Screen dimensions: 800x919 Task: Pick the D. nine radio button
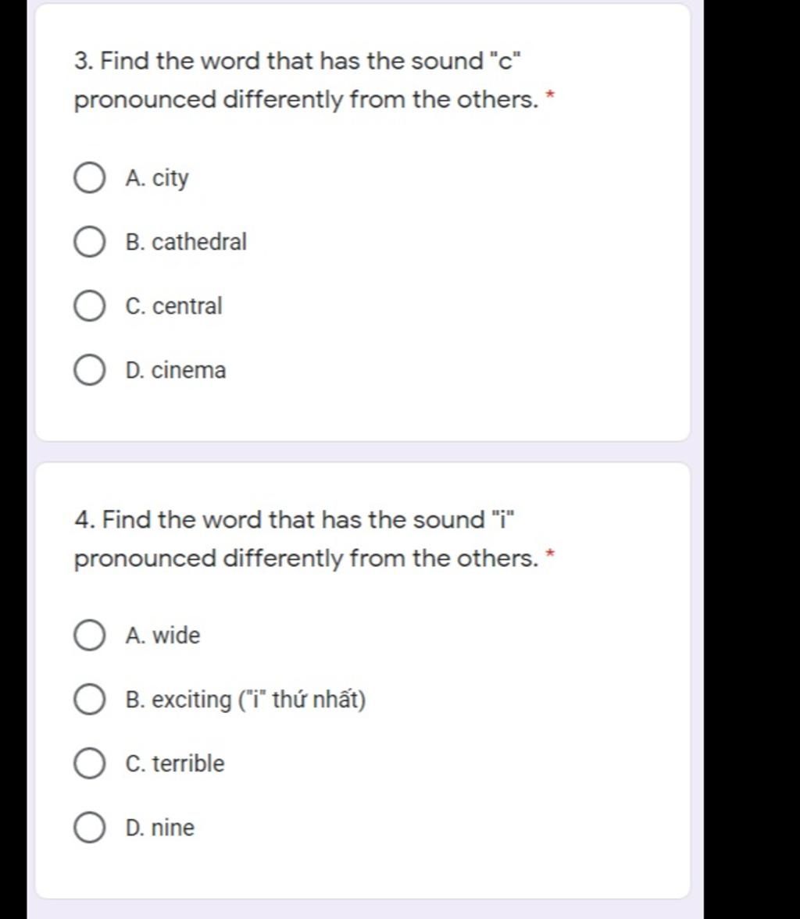click(90, 828)
